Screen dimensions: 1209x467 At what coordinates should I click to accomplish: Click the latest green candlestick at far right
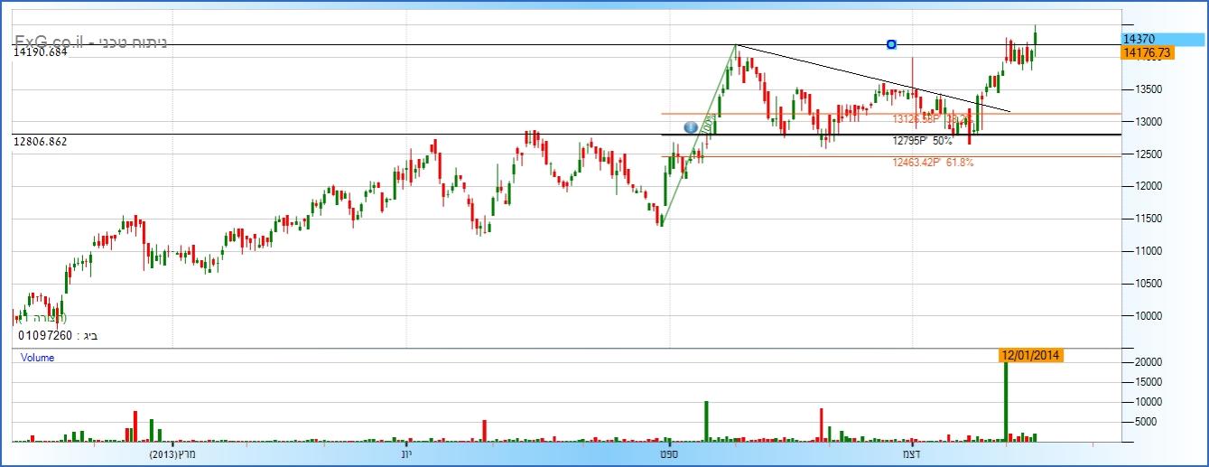pyautogui.click(x=1036, y=36)
